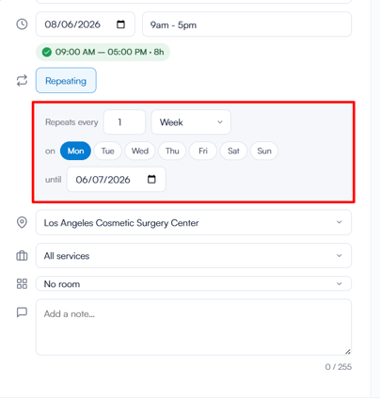
Task: Click the repeat arrows icon
Action: tap(22, 81)
